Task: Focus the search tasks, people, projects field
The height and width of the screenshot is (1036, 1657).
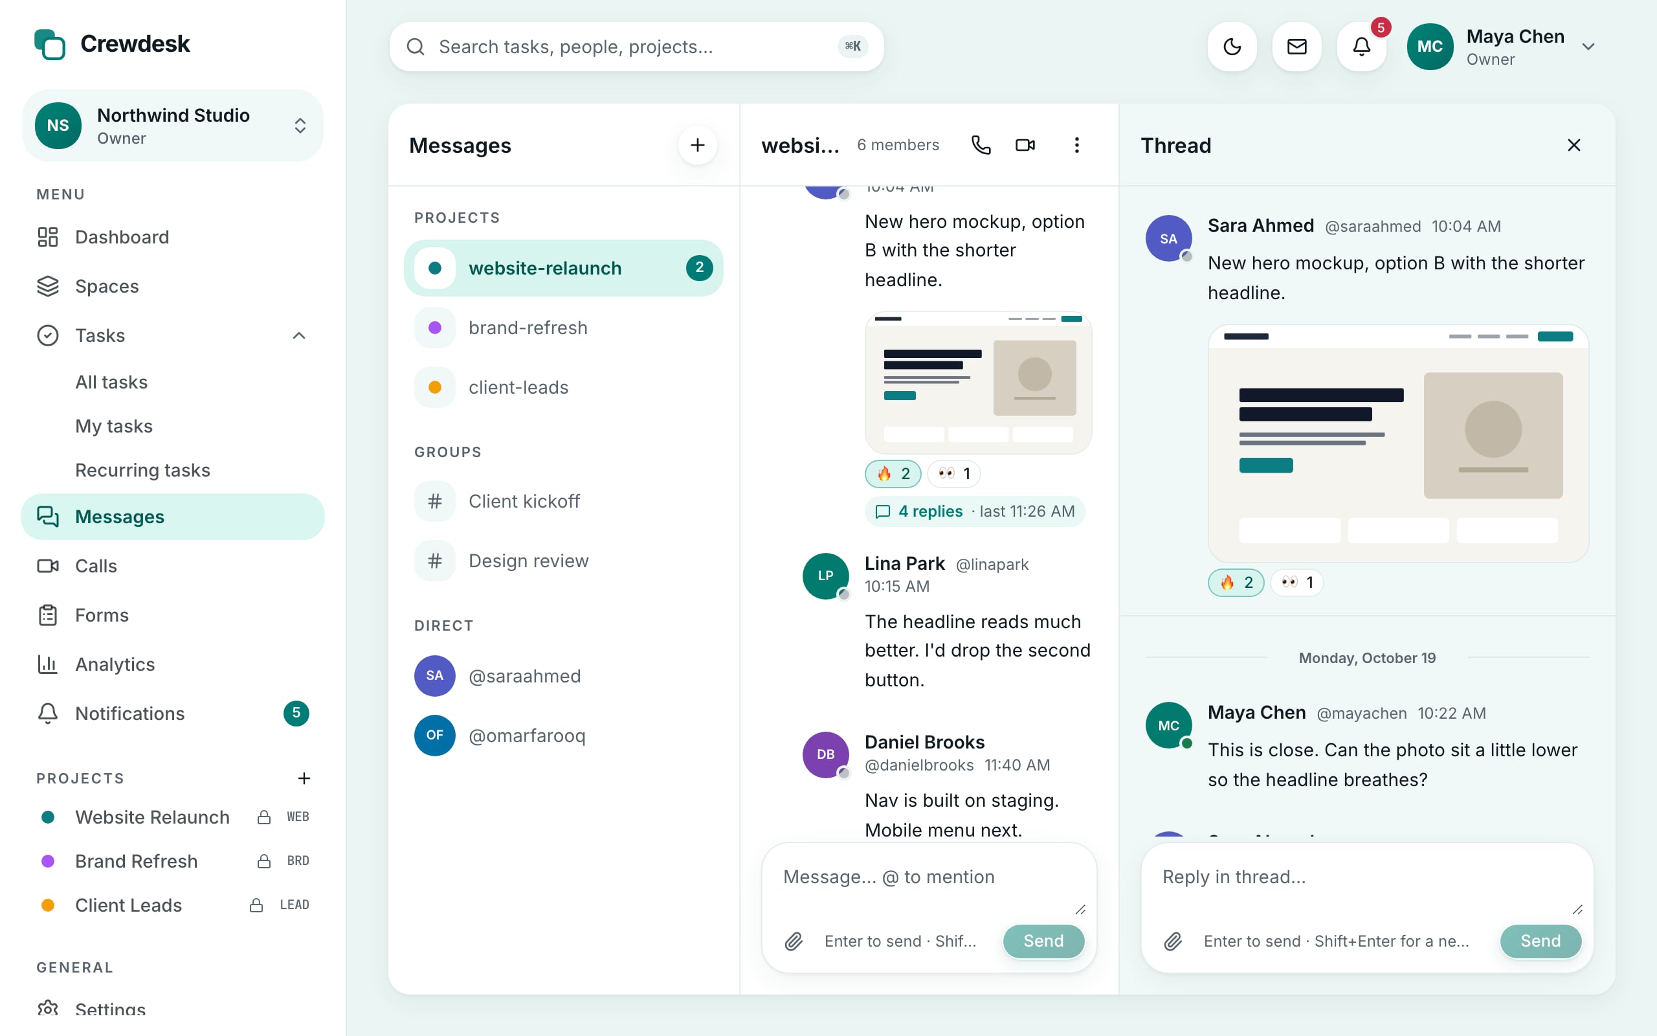Action: coord(636,47)
